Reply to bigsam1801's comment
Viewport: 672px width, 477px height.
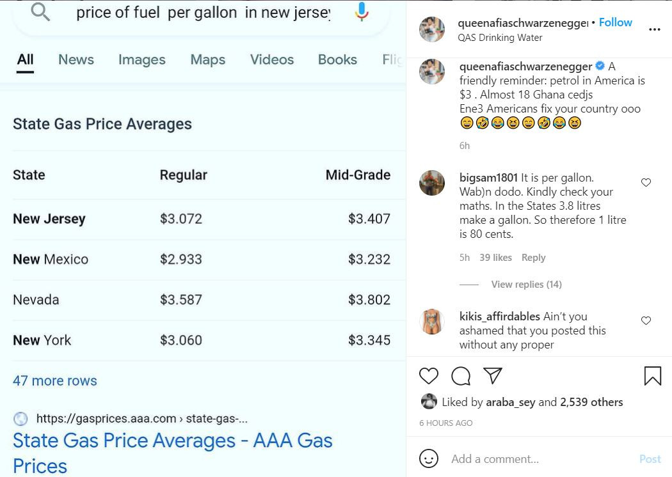point(533,257)
